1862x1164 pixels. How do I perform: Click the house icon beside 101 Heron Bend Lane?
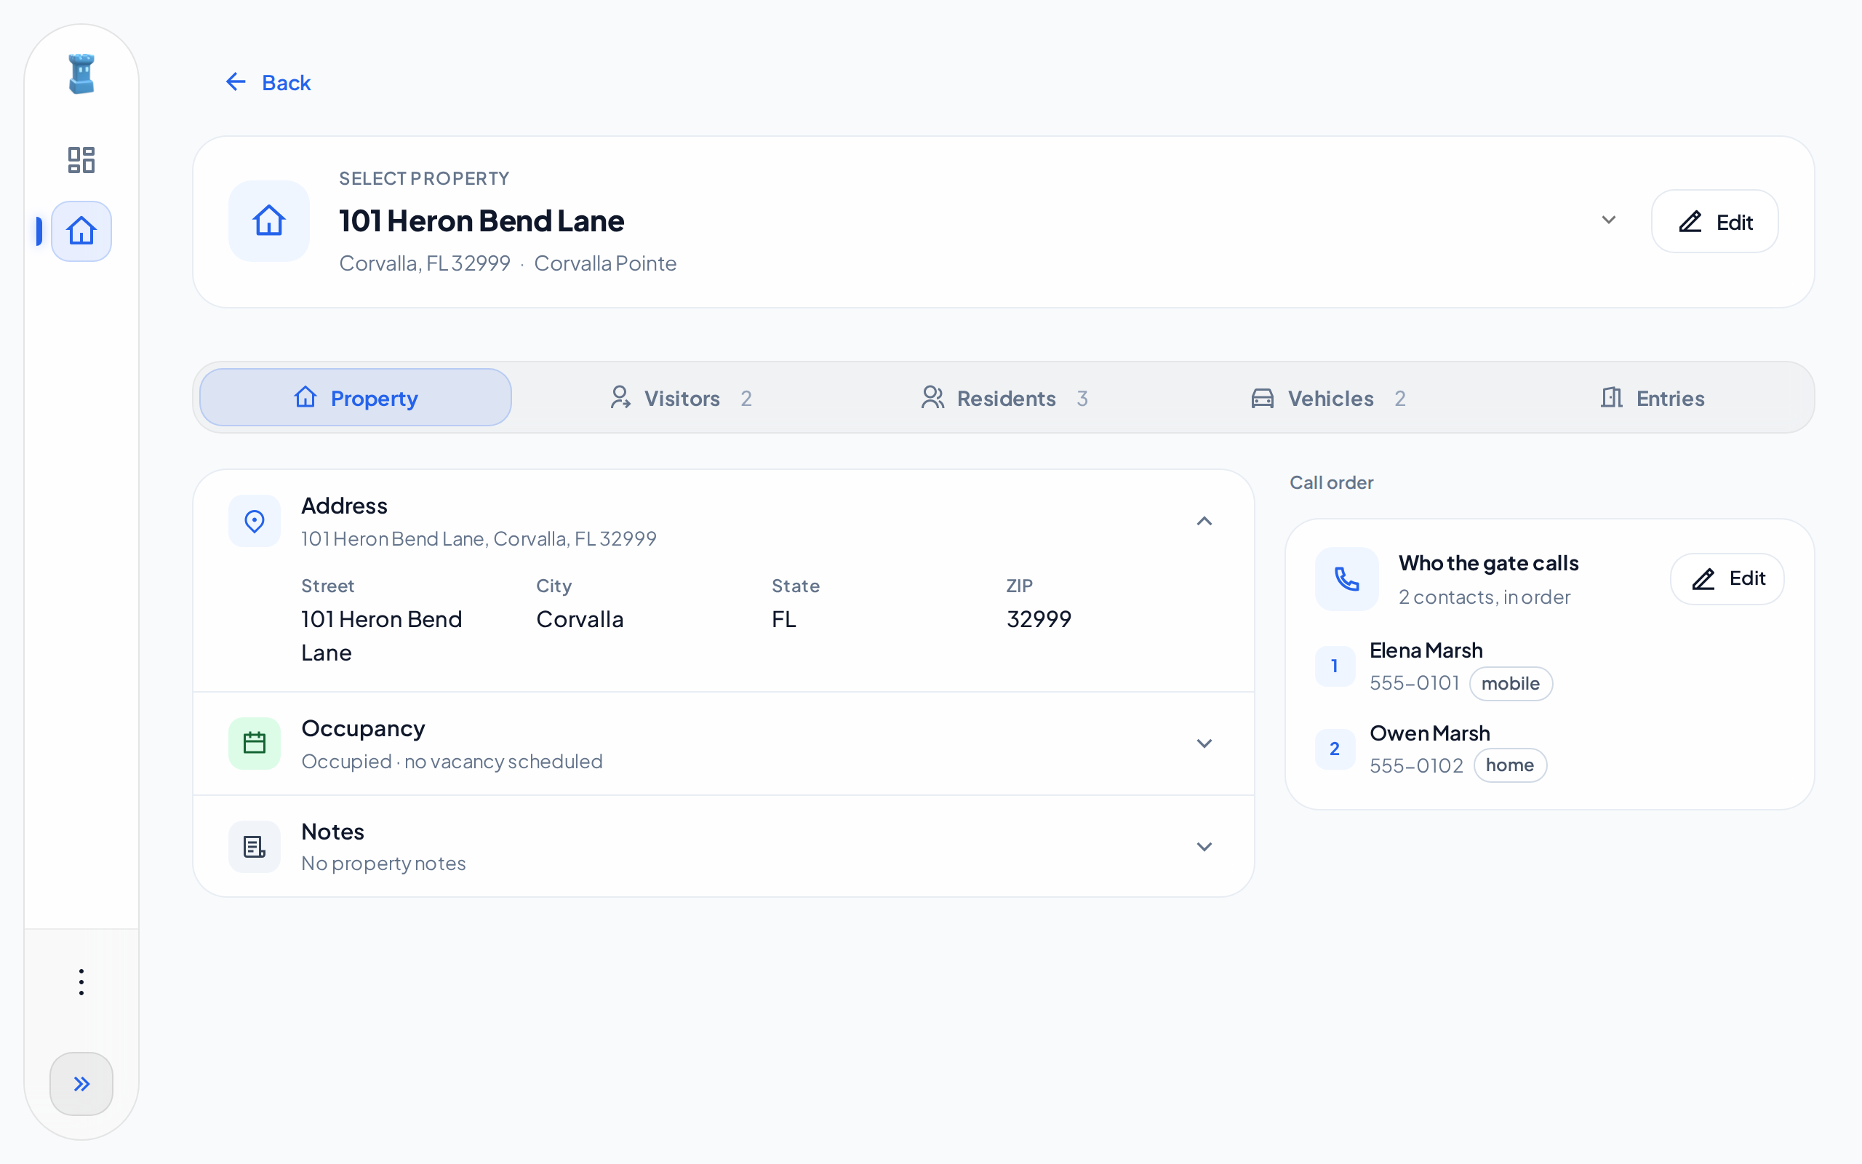click(x=269, y=221)
